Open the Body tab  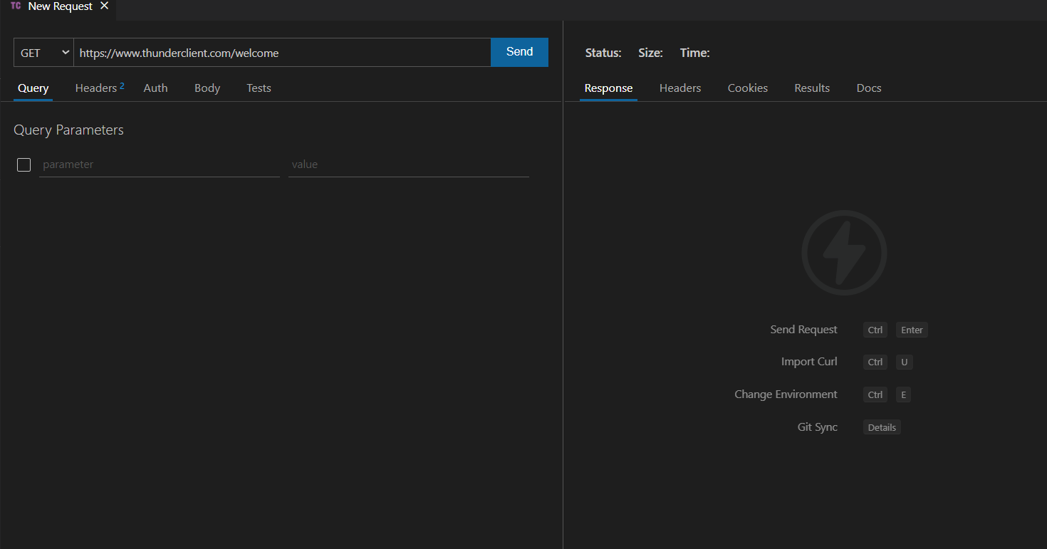click(x=207, y=88)
